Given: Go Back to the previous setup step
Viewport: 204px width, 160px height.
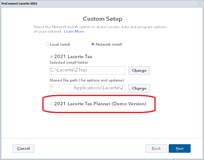Looking at the screenshot, I should pyautogui.click(x=156, y=148).
